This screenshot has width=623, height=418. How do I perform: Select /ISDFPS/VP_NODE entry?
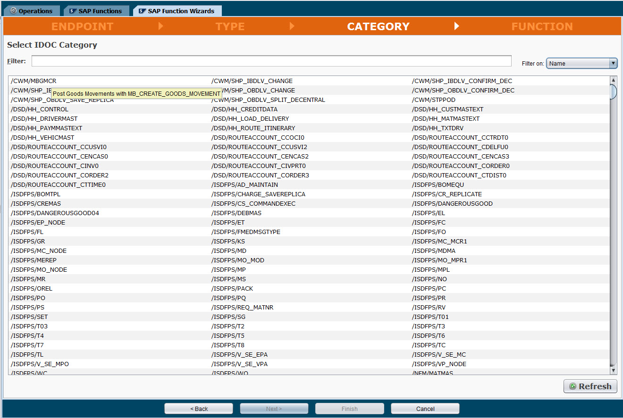[x=439, y=364]
